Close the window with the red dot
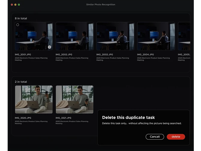This screenshot has height=151, width=201. pyautogui.click(x=12, y=5)
